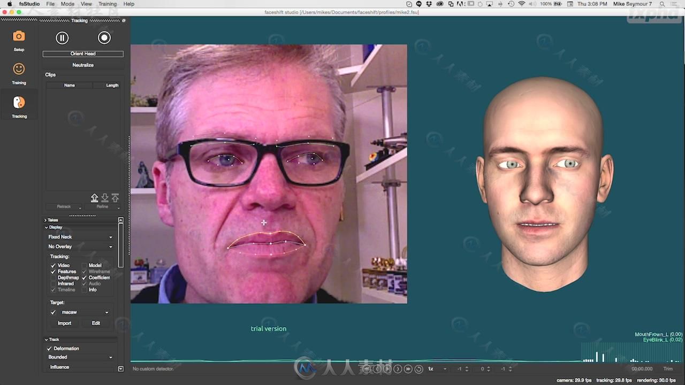The width and height of the screenshot is (685, 385).
Task: Enable the Depthmap display checkbox
Action: point(53,278)
